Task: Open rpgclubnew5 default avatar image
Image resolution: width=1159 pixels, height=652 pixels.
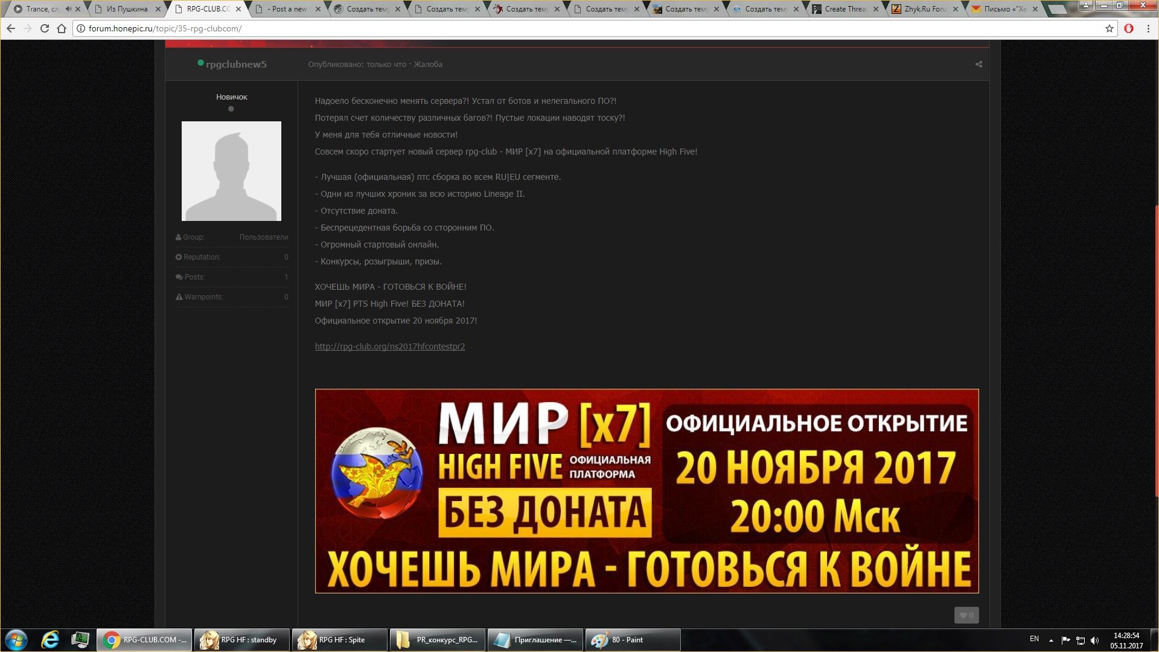Action: (231, 171)
